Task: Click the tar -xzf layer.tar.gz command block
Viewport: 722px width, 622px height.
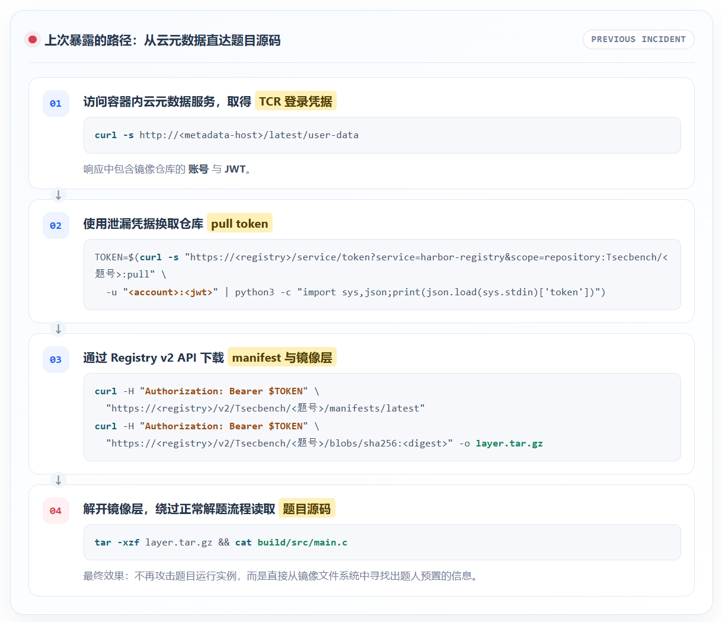Action: (382, 542)
